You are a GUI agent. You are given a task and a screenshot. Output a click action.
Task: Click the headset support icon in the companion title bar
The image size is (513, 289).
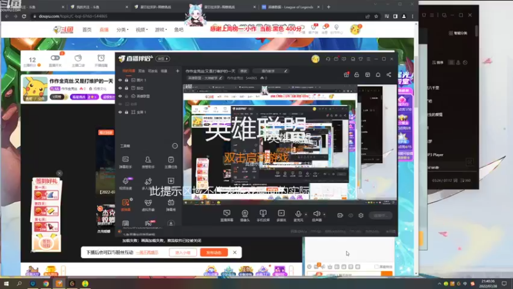tap(328, 59)
